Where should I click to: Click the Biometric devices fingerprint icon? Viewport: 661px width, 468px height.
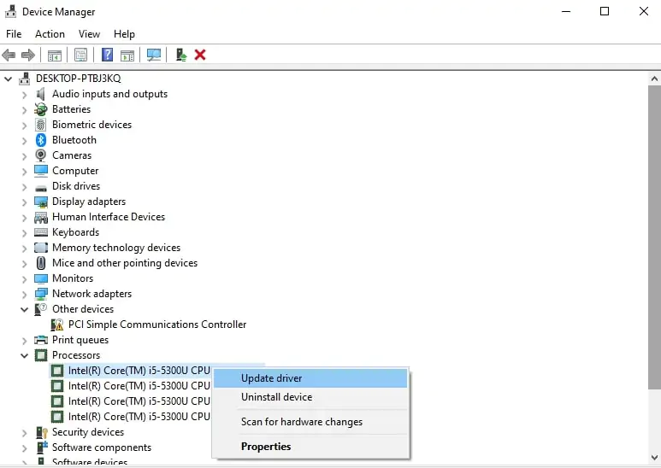(x=41, y=125)
